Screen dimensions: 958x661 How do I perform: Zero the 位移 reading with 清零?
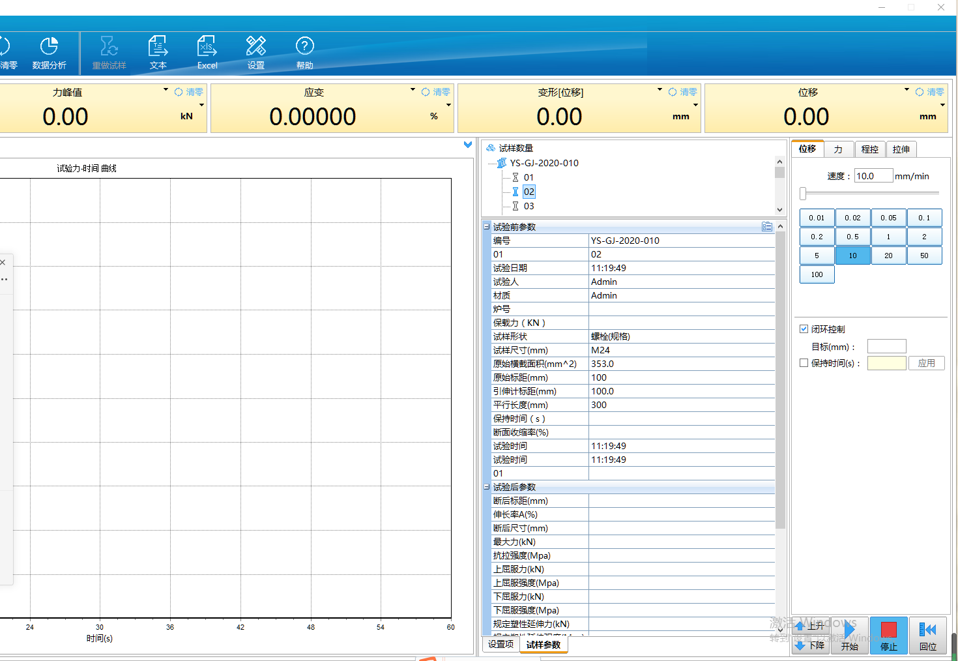pyautogui.click(x=930, y=92)
